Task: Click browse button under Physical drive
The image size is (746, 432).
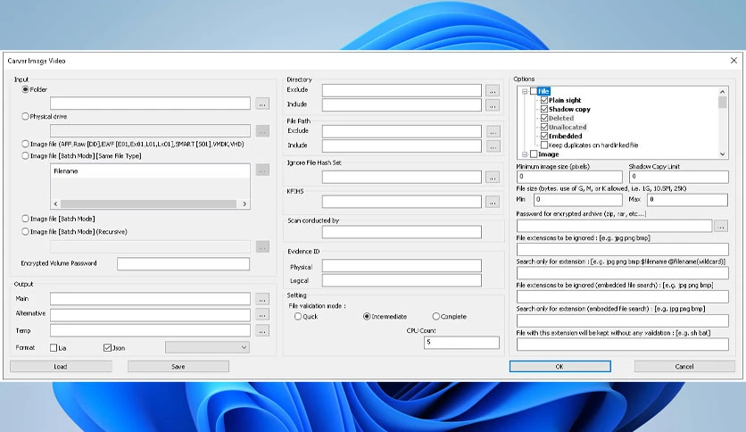Action: pyautogui.click(x=262, y=130)
